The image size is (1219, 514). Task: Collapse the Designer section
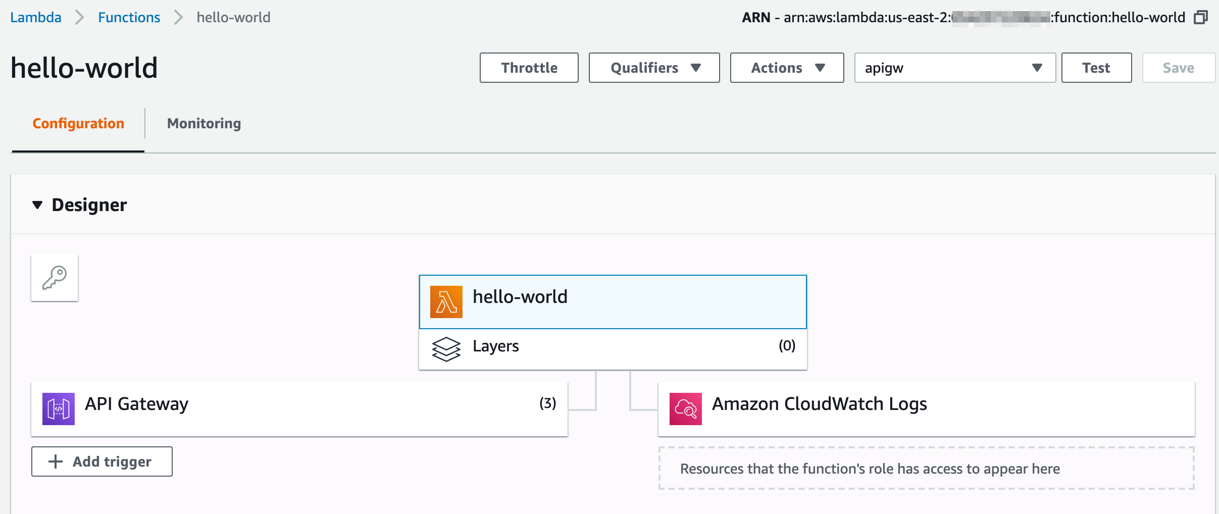pyautogui.click(x=37, y=205)
